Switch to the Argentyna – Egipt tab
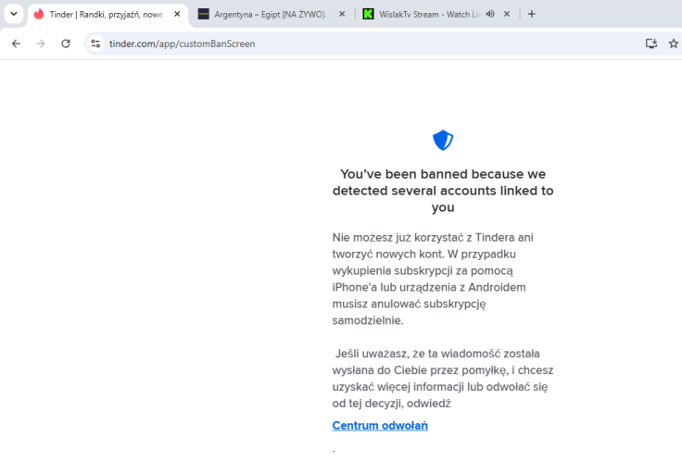Screen dimensions: 682x473 point(270,14)
